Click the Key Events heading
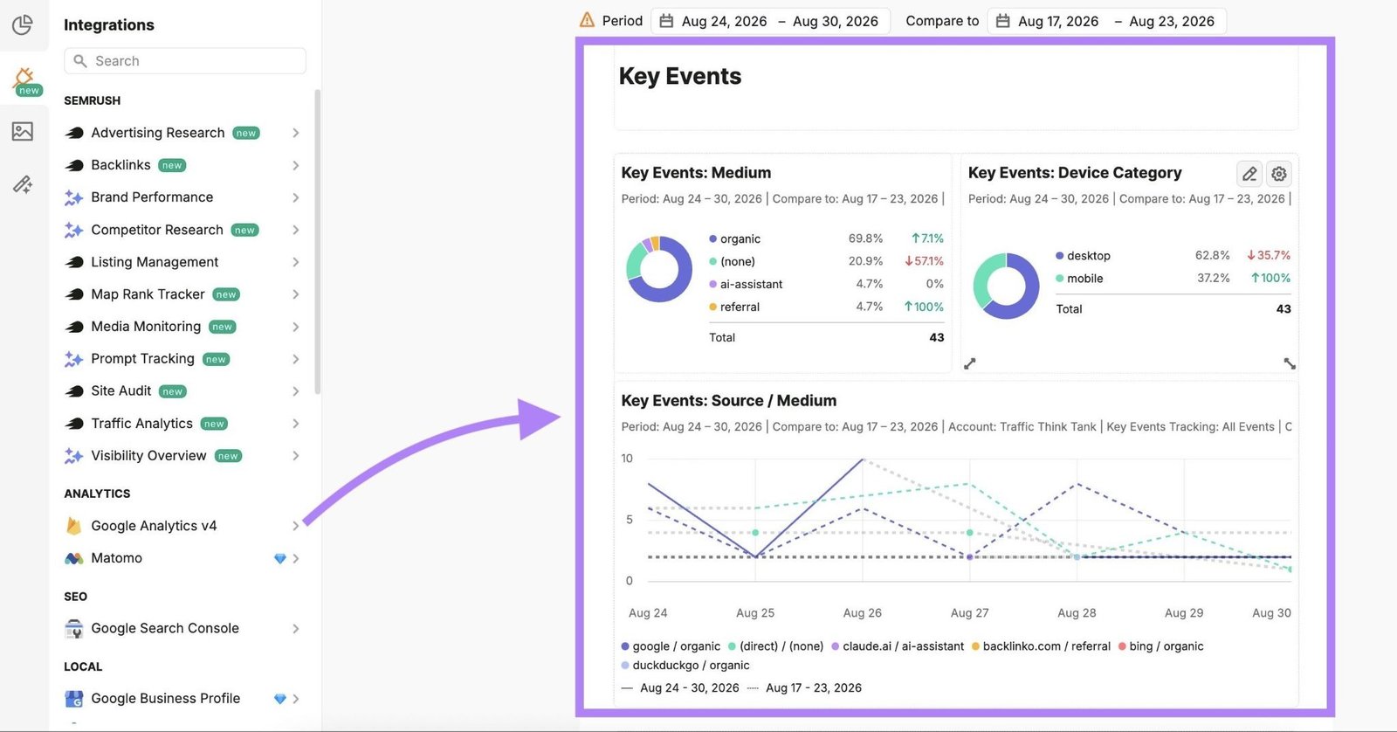Screen dimensions: 1397x732 tap(680, 77)
